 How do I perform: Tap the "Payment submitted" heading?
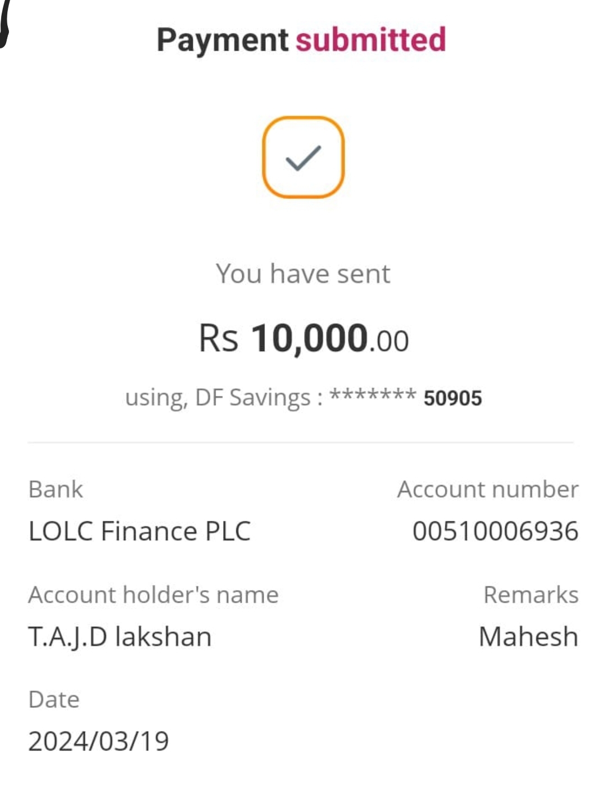point(301,41)
